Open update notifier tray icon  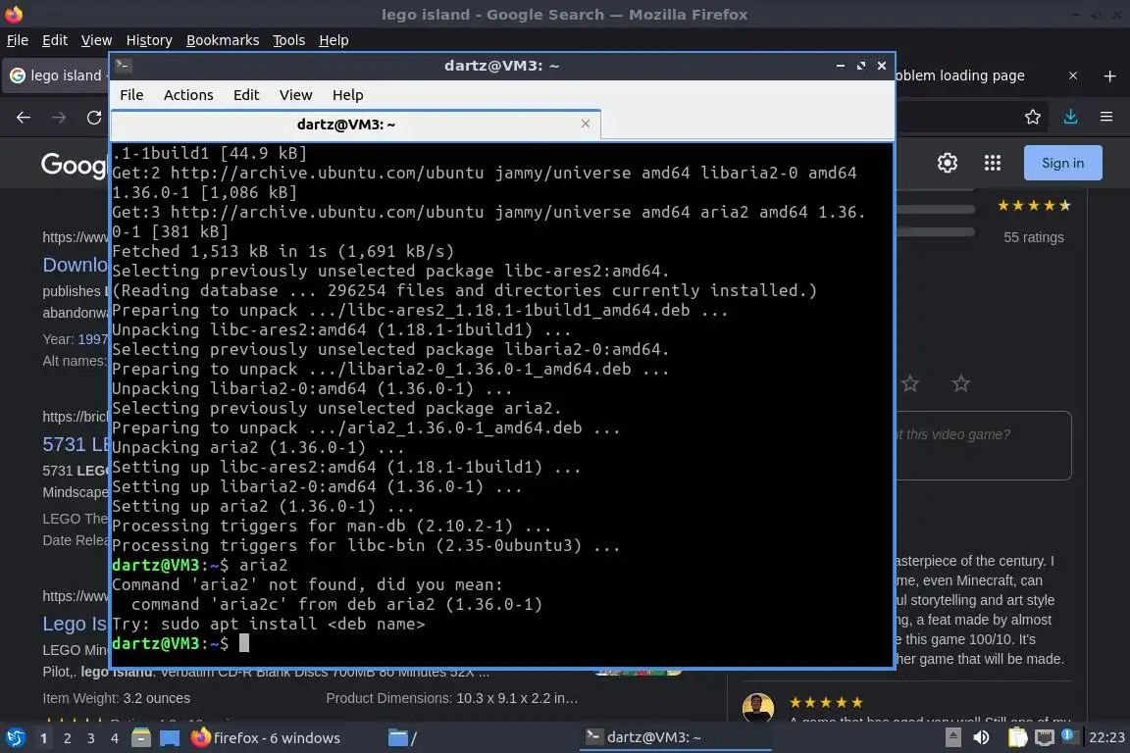(1069, 736)
